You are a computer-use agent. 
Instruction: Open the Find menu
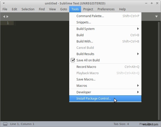[x=42, y=9]
